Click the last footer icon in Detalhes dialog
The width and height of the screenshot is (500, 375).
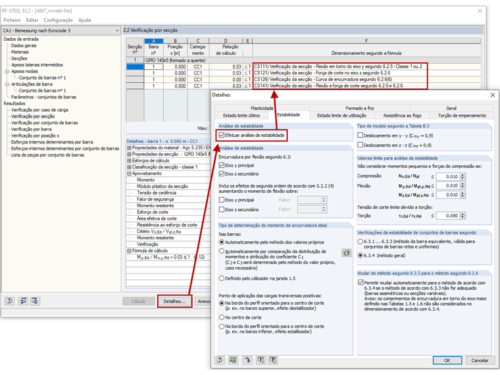tap(273, 360)
